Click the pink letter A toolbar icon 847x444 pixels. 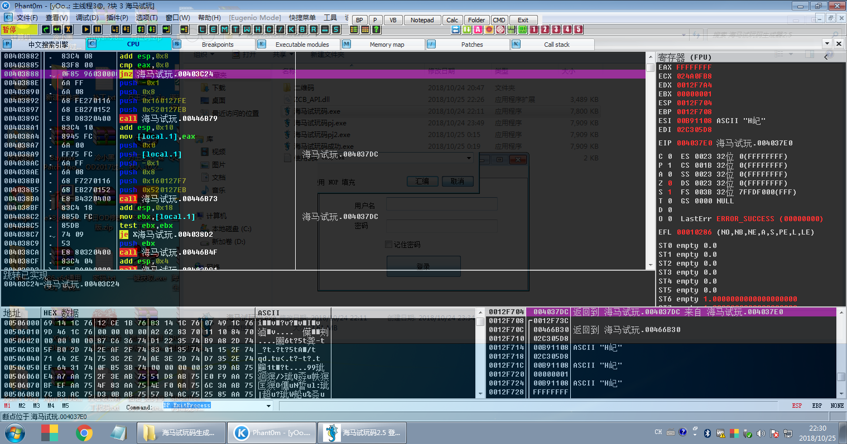click(x=478, y=29)
